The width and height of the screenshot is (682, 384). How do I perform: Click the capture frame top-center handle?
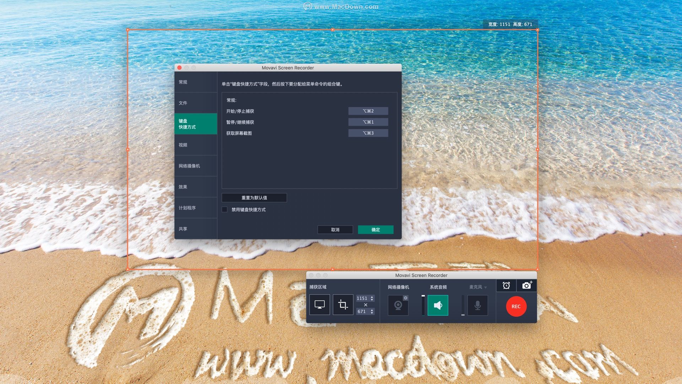click(332, 30)
